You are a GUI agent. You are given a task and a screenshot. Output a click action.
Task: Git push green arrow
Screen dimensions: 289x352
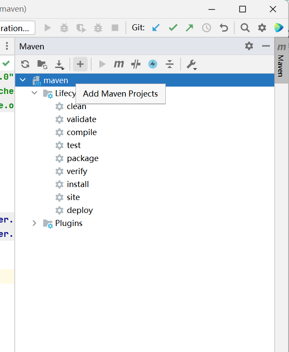(190, 28)
